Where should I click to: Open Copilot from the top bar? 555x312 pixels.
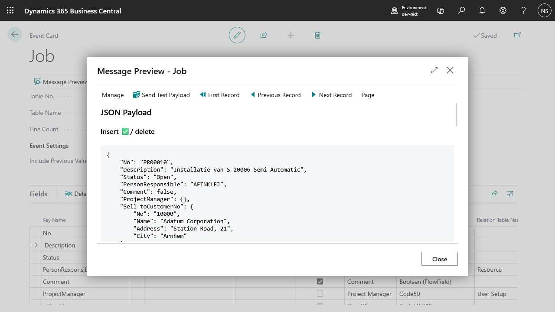(441, 10)
